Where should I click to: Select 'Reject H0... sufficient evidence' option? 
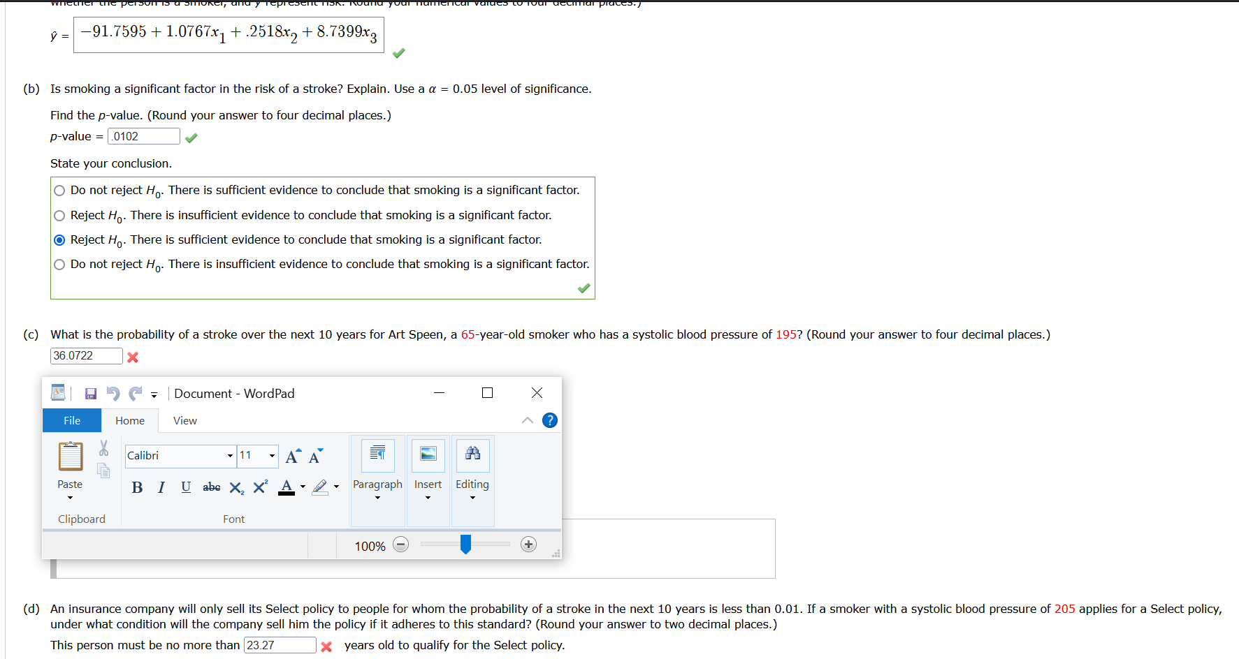point(59,240)
